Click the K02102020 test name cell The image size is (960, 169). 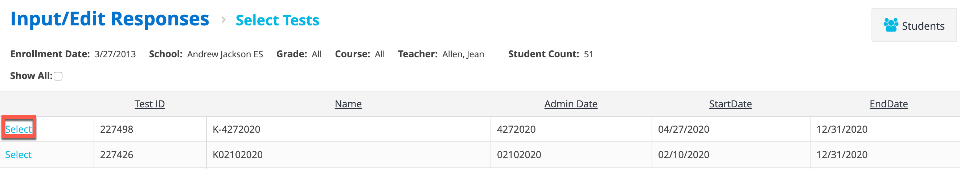(348, 154)
